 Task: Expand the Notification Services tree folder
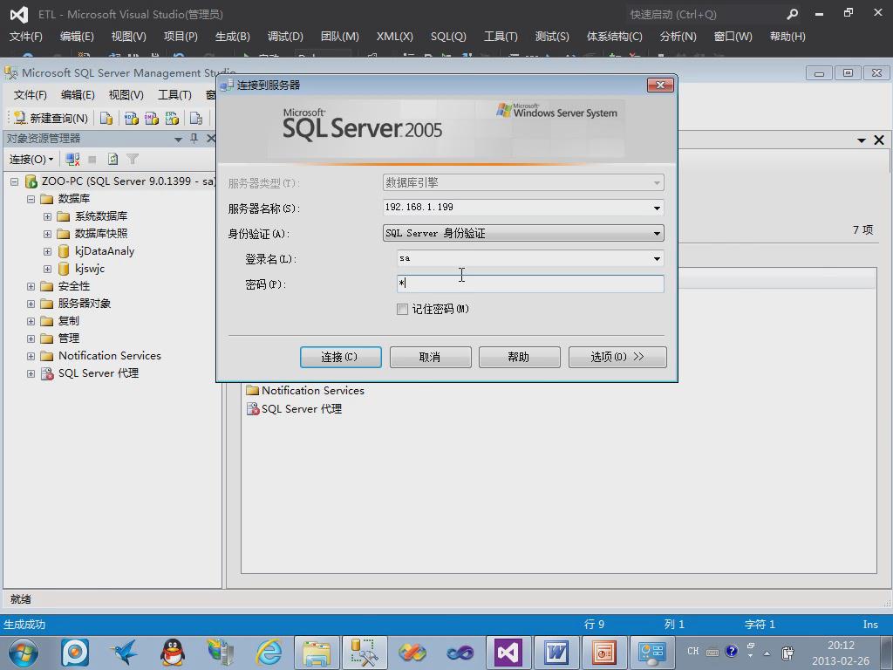coord(31,357)
